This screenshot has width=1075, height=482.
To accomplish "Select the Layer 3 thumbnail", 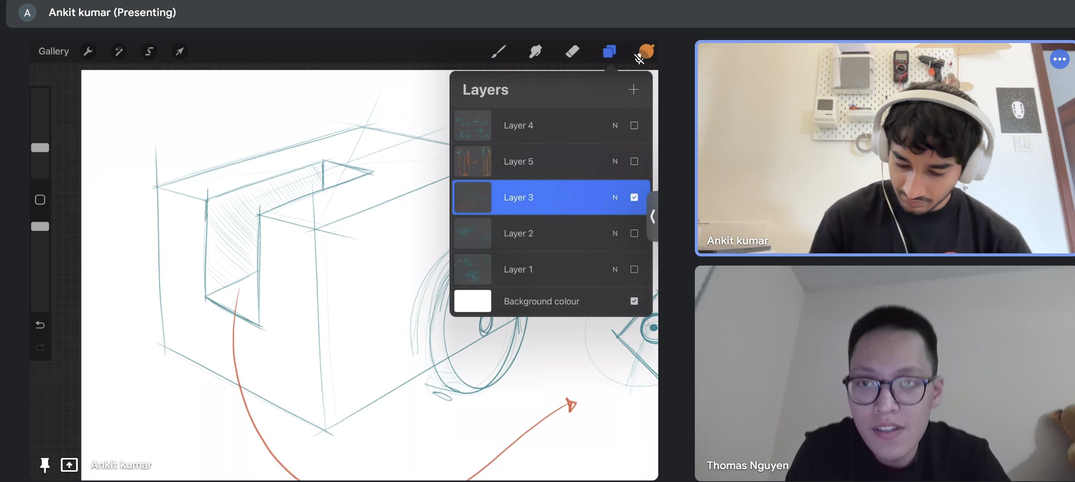I will [x=472, y=197].
